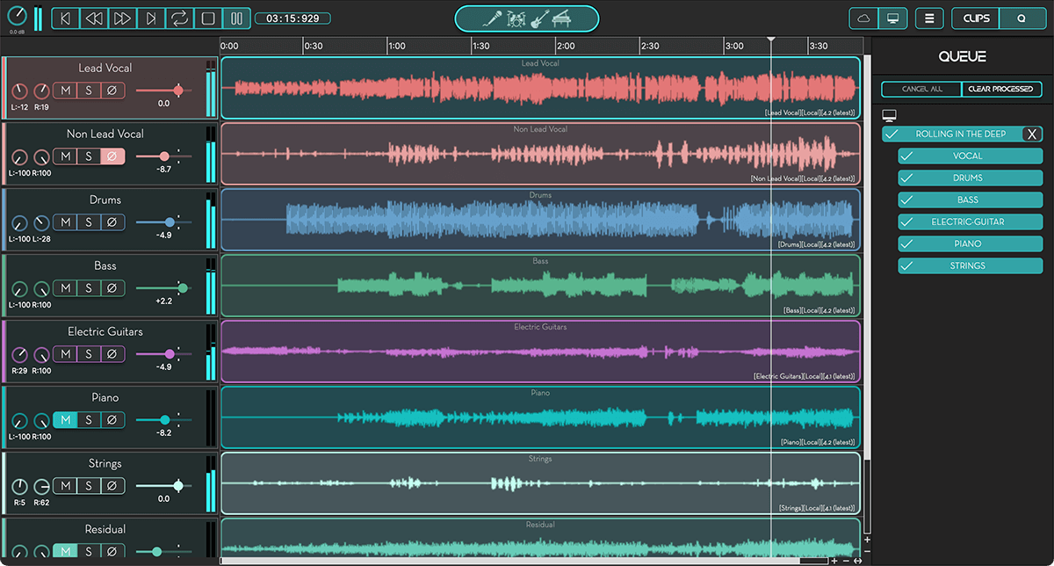Screen dimensions: 1054x566
Task: Select the drum kit instrument icon
Action: click(x=515, y=18)
